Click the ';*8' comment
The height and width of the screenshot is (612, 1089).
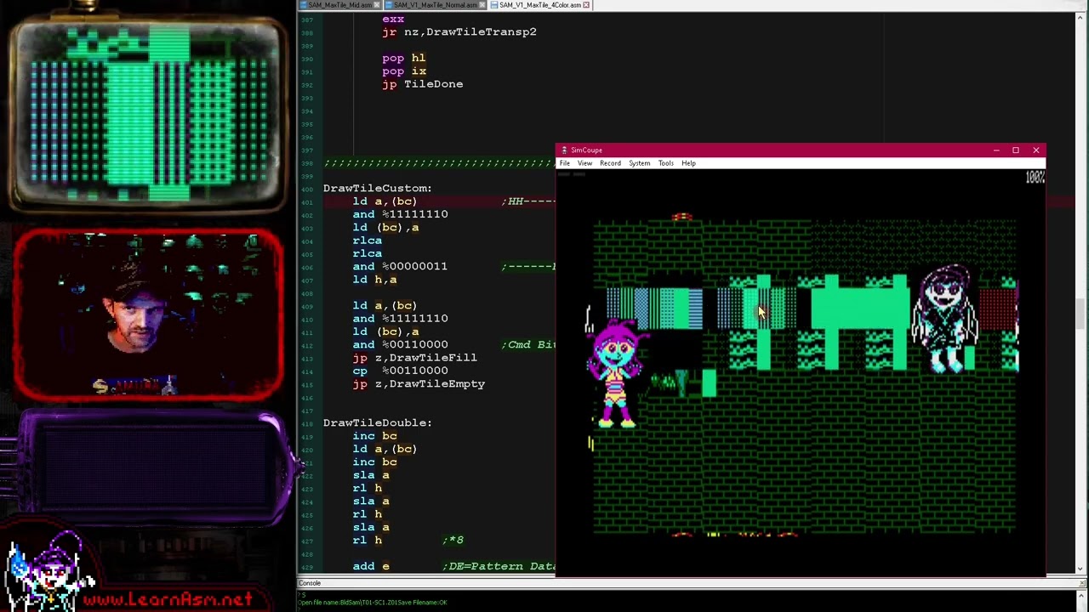(x=453, y=540)
